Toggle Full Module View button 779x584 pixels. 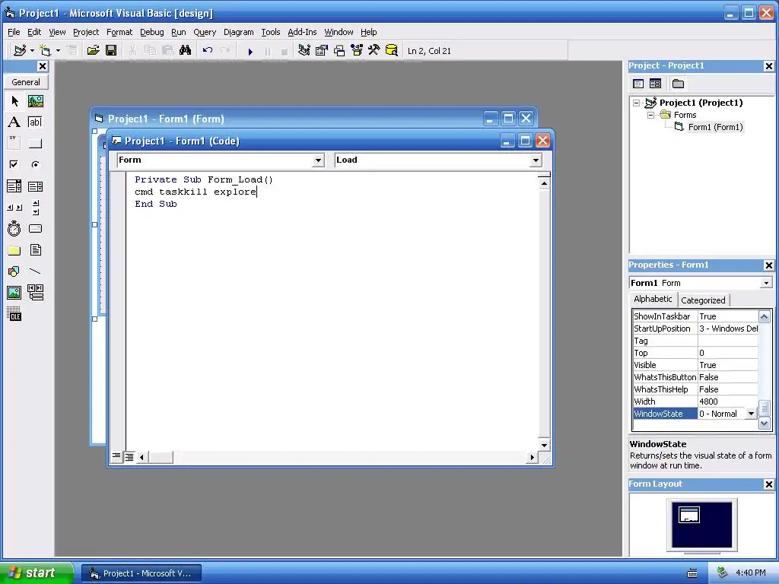point(129,457)
